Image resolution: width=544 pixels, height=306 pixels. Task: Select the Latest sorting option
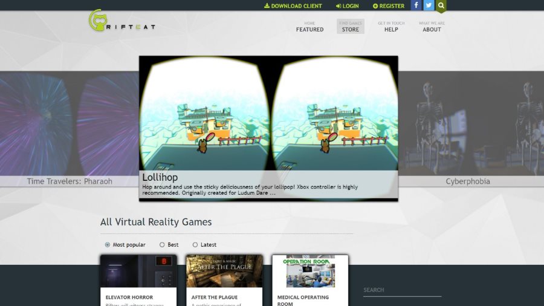pyautogui.click(x=195, y=245)
